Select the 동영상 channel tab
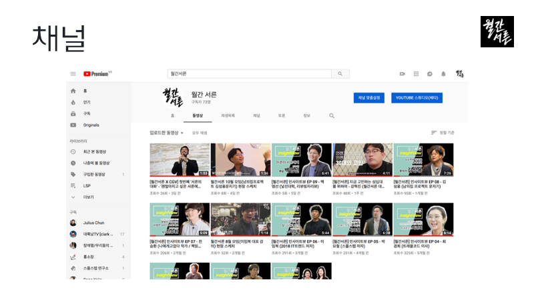The width and height of the screenshot is (534, 300). 198,115
